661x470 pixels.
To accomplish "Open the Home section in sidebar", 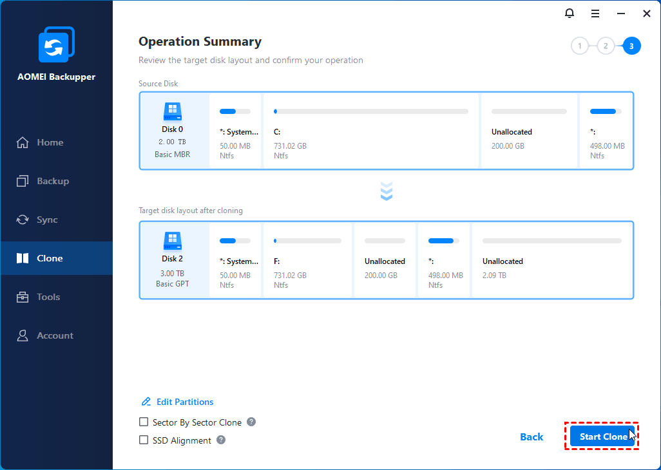I will pyautogui.click(x=50, y=142).
